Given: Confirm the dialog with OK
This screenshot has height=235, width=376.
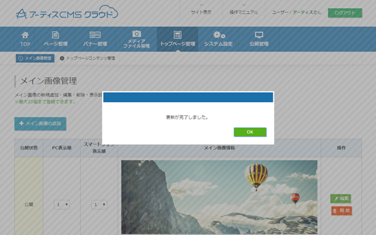Looking at the screenshot, I should click(250, 132).
